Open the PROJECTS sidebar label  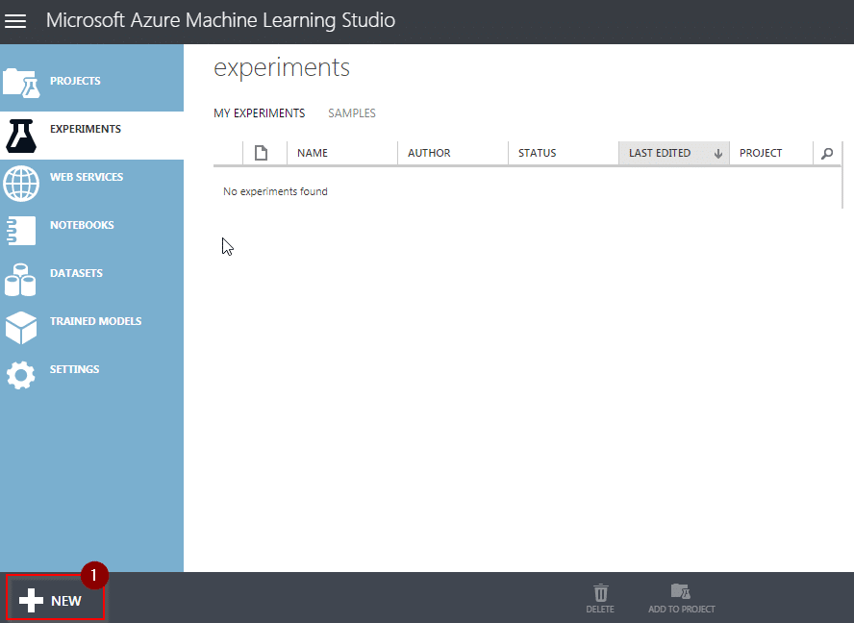tap(75, 81)
